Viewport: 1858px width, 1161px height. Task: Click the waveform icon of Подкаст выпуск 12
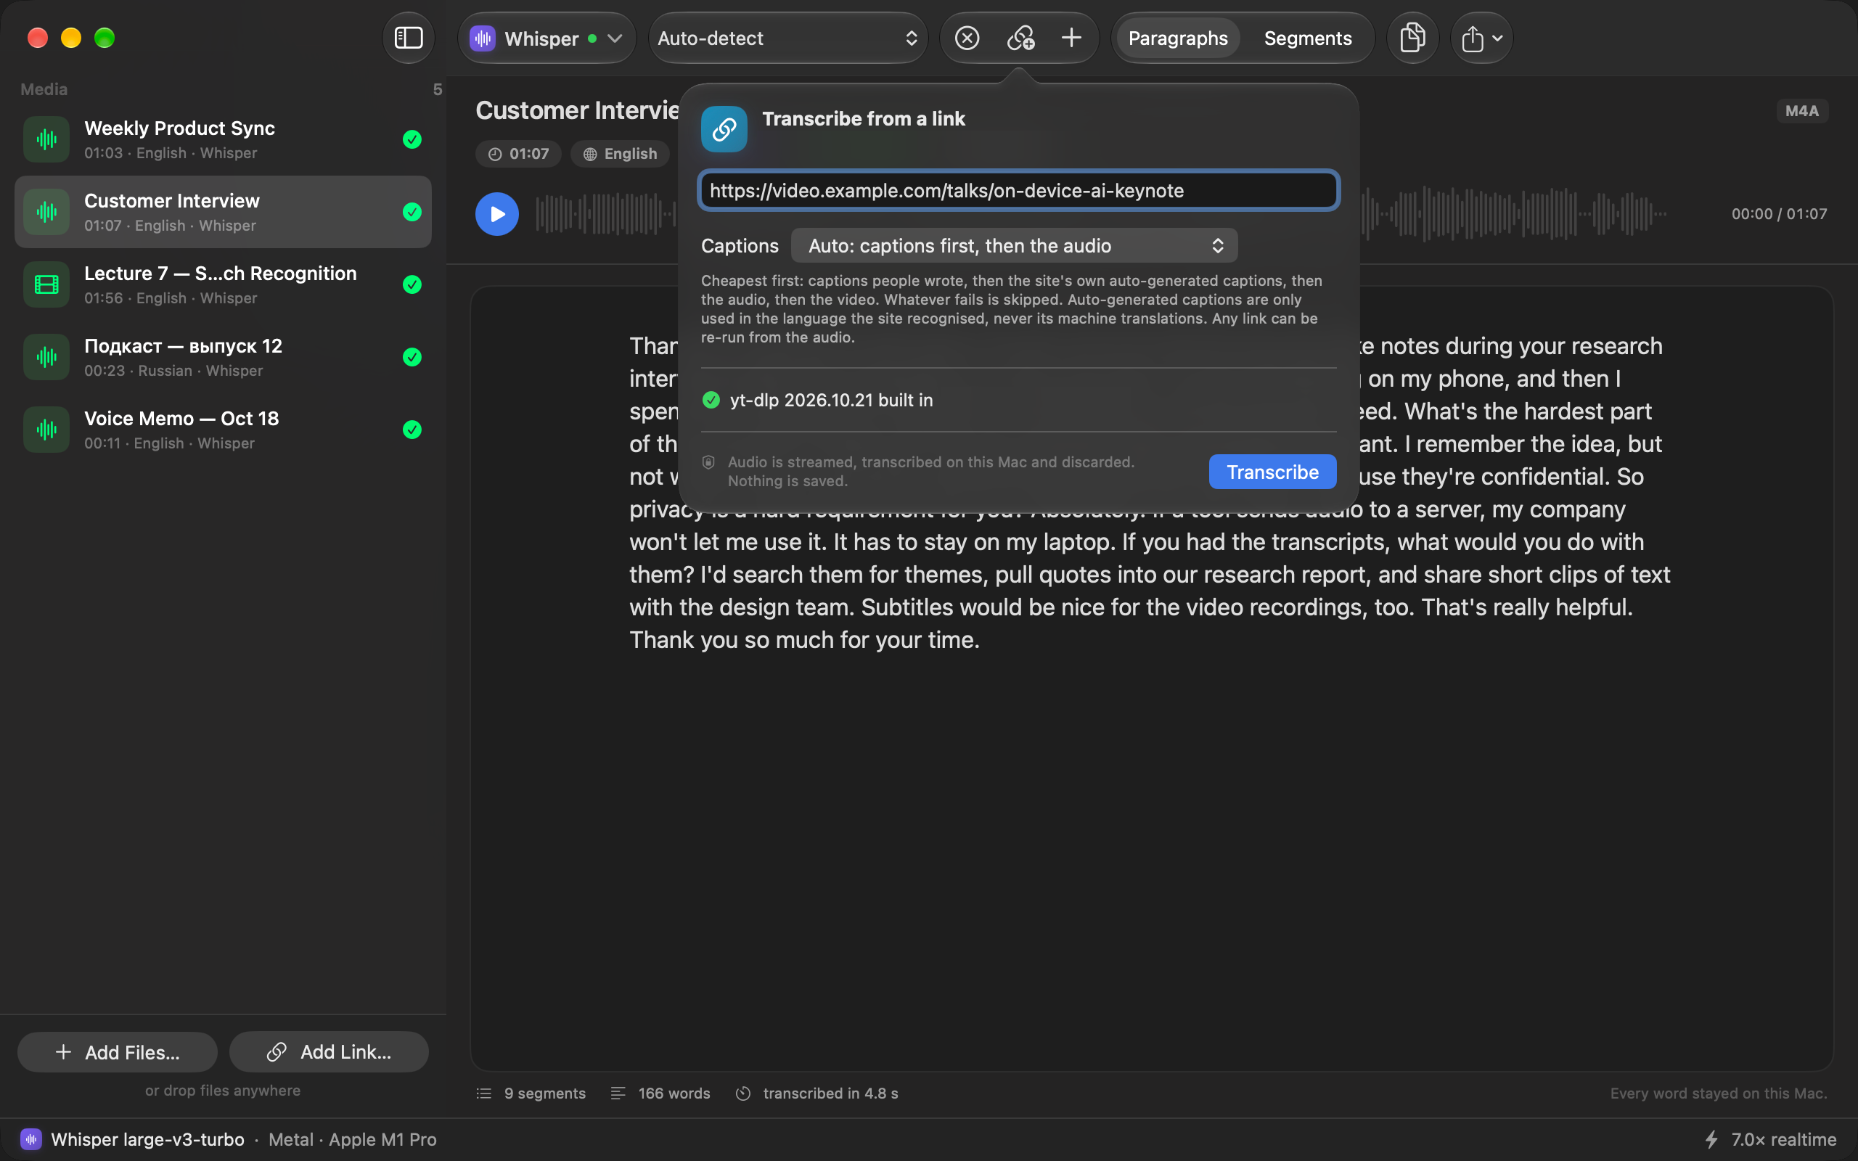47,357
